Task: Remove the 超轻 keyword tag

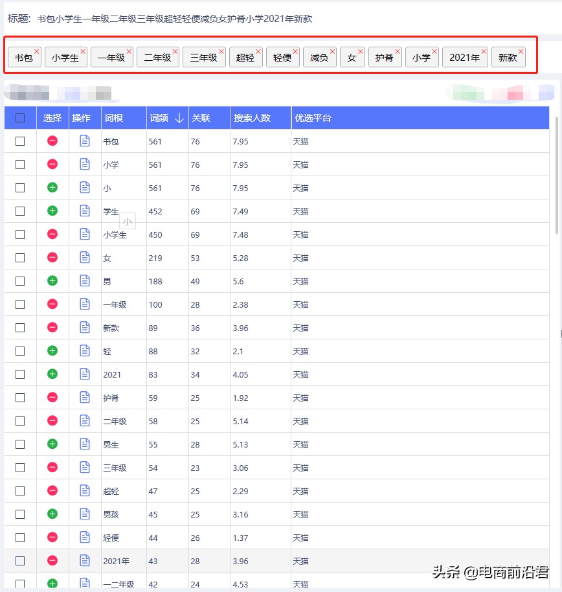Action: click(258, 51)
